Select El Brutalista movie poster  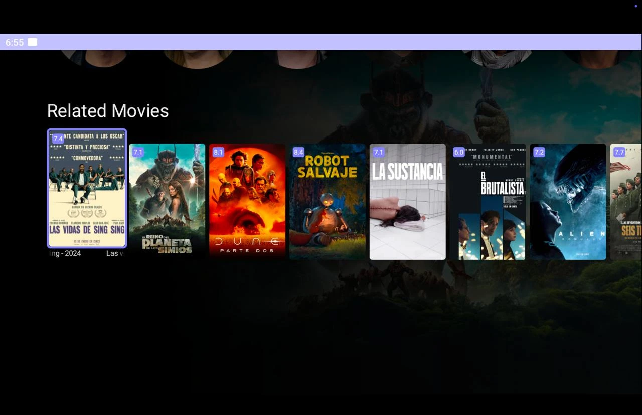(x=488, y=202)
